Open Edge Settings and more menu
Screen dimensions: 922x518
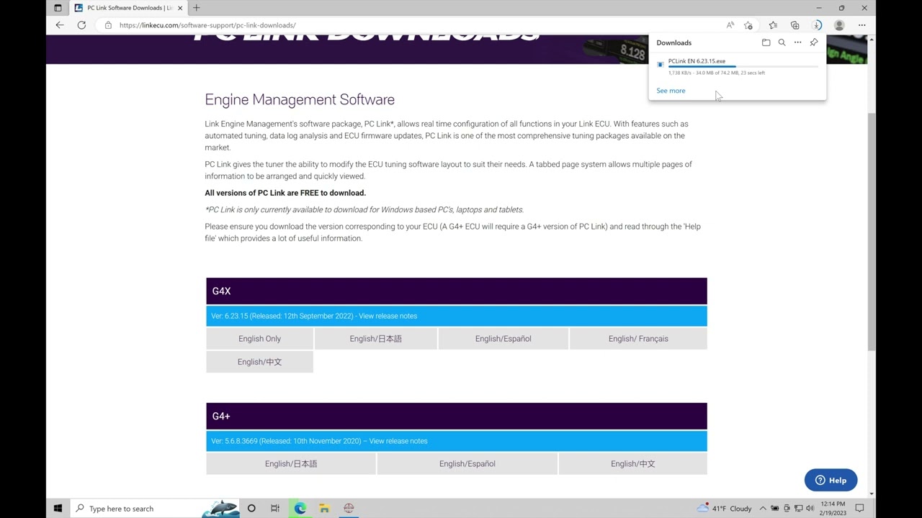tap(861, 25)
